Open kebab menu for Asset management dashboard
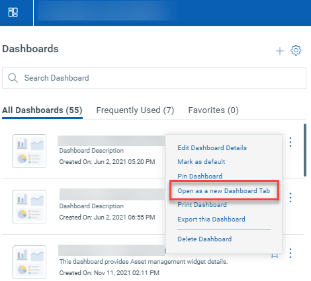This screenshot has height=281, width=311. pos(290,253)
